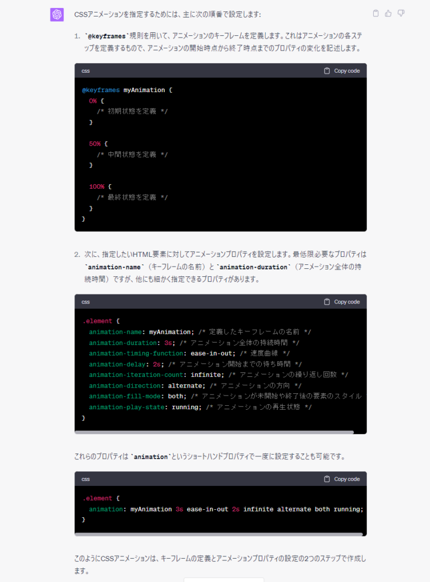This screenshot has width=430, height=582.
Task: Mark the response with thumbs down
Action: coord(401,13)
